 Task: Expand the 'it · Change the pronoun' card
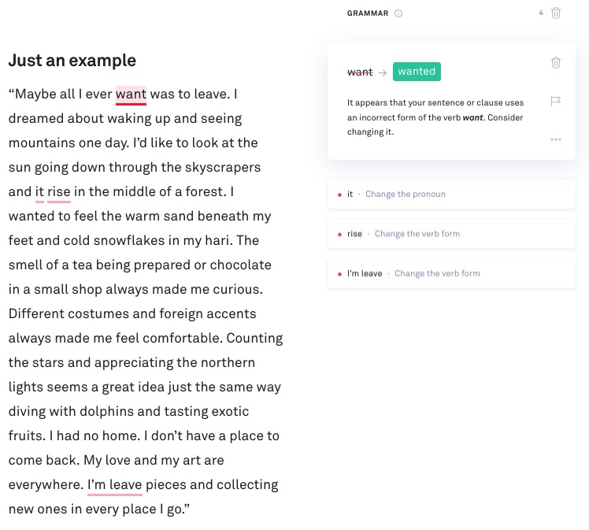coord(450,195)
